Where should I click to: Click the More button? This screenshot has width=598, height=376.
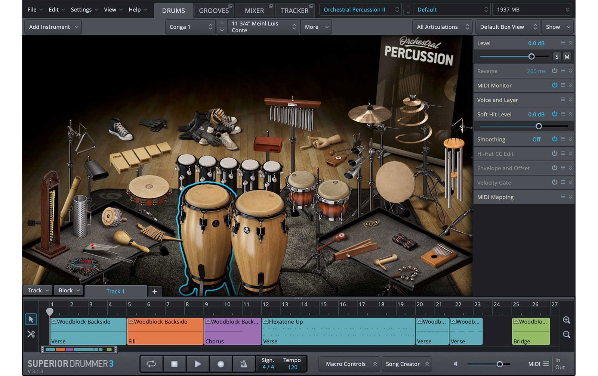point(316,27)
